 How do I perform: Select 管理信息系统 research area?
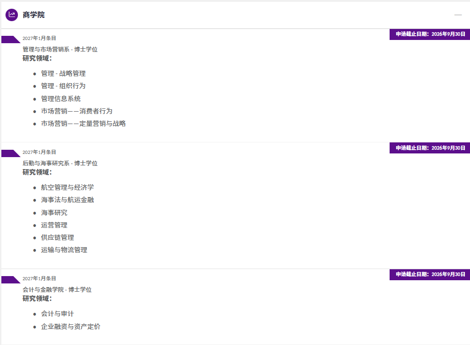click(61, 99)
